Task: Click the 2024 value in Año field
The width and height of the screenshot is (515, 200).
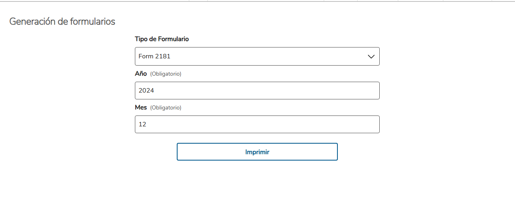Action: (x=146, y=91)
